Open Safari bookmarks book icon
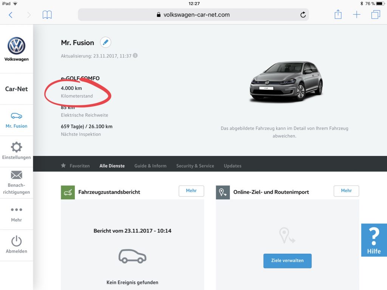 (47, 15)
